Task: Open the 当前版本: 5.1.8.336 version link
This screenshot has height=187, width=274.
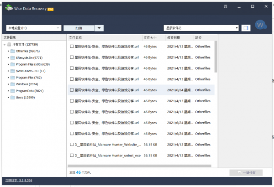Action: pos(19,181)
